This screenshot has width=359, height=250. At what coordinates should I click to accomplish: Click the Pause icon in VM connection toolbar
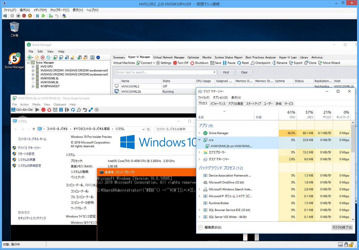click(37, 16)
